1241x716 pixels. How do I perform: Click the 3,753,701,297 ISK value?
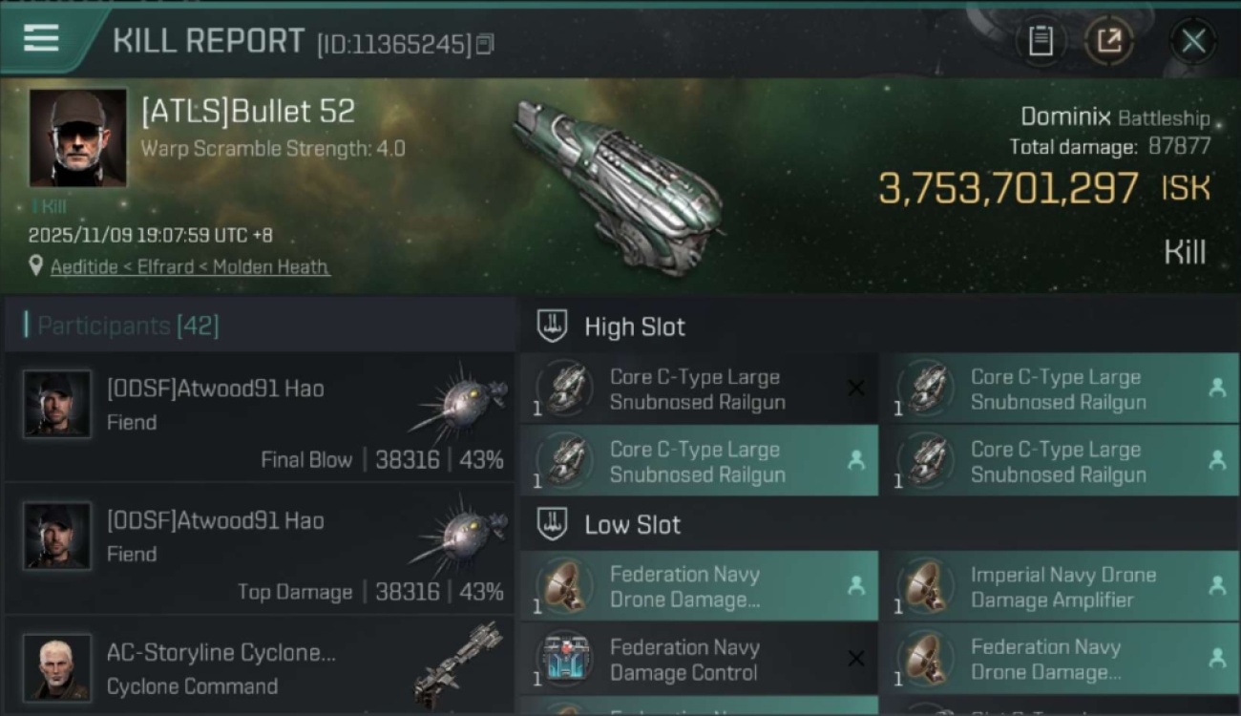[x=1009, y=189]
